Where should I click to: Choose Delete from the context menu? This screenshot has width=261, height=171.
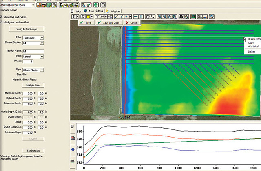pos(251,52)
